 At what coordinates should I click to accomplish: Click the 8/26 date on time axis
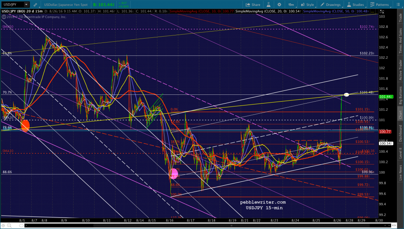click(337, 220)
